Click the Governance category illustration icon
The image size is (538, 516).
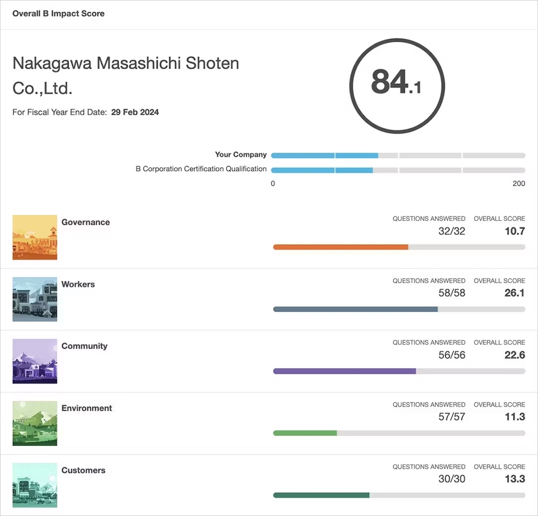(x=35, y=237)
